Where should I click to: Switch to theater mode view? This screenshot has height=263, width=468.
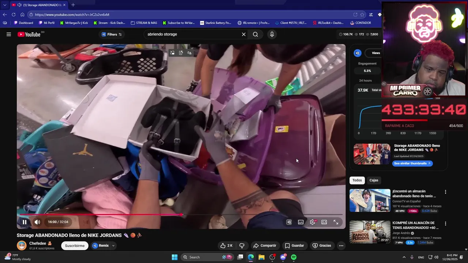click(324, 222)
